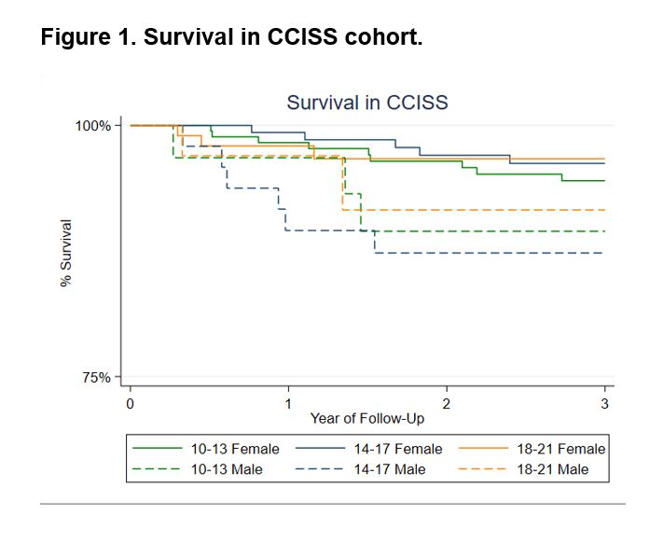Click the x-axis tick label 1
Screen dimensions: 663x543
pyautogui.click(x=288, y=403)
